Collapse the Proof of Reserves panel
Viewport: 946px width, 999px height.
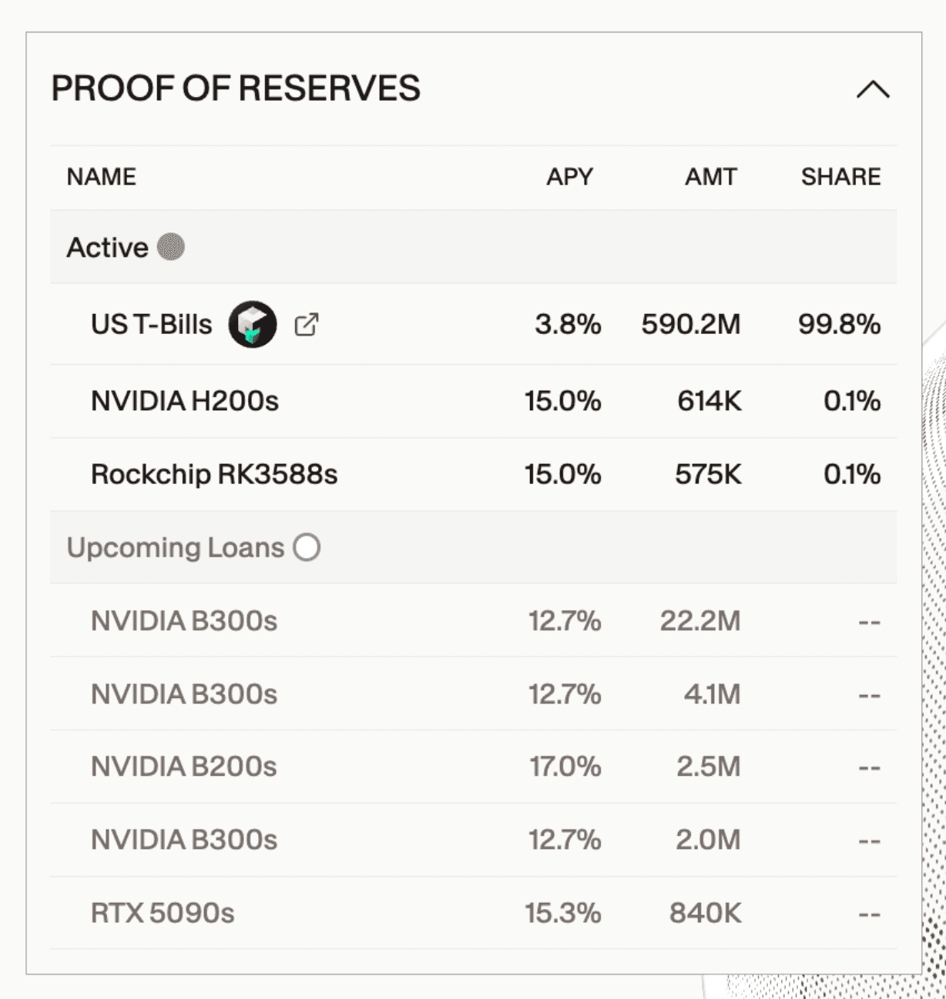872,90
